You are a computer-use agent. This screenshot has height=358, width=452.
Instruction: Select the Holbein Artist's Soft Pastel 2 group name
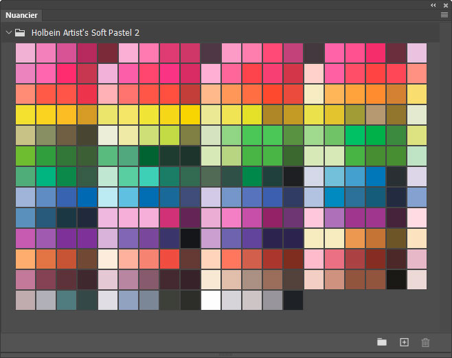click(85, 32)
